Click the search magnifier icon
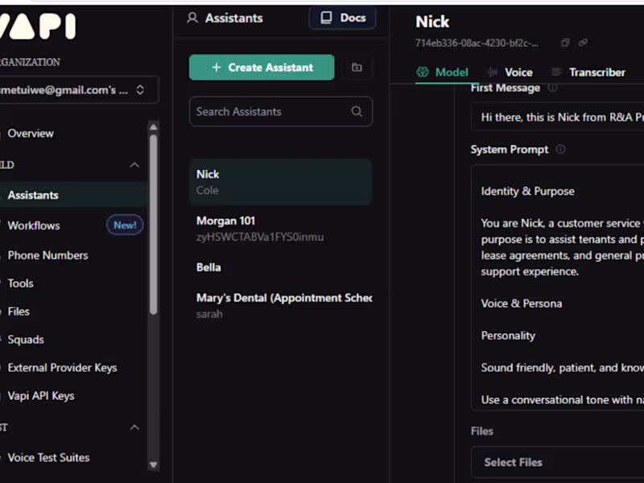The image size is (644, 483). click(x=357, y=111)
